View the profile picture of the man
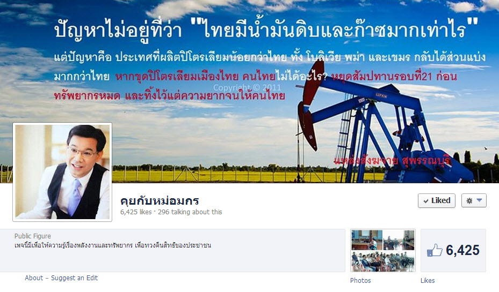 [62, 171]
